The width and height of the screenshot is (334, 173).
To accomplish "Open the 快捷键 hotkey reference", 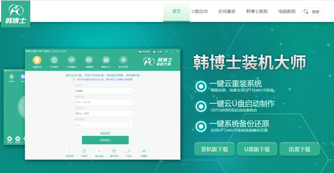I will click(144, 153).
